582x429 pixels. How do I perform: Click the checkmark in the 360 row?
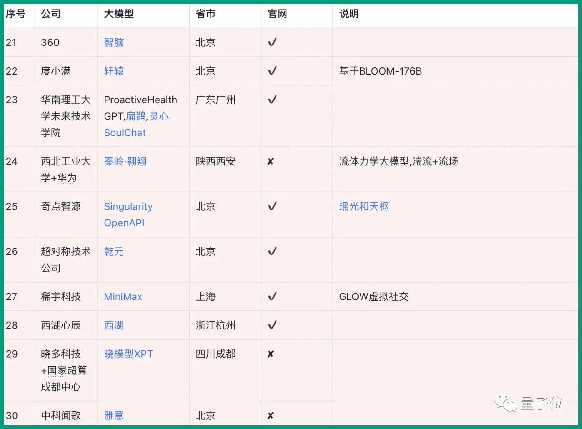click(x=272, y=42)
